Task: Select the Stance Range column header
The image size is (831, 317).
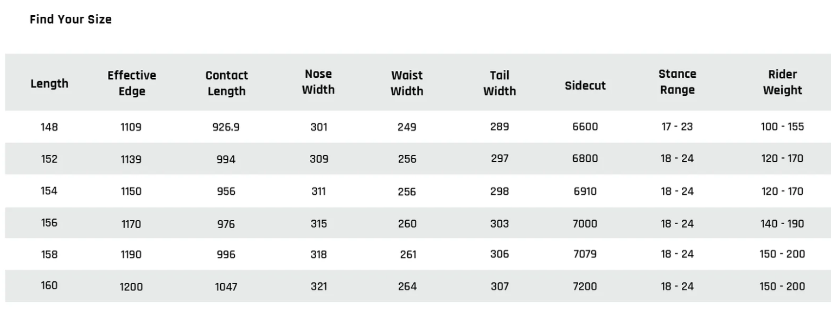Action: point(677,82)
